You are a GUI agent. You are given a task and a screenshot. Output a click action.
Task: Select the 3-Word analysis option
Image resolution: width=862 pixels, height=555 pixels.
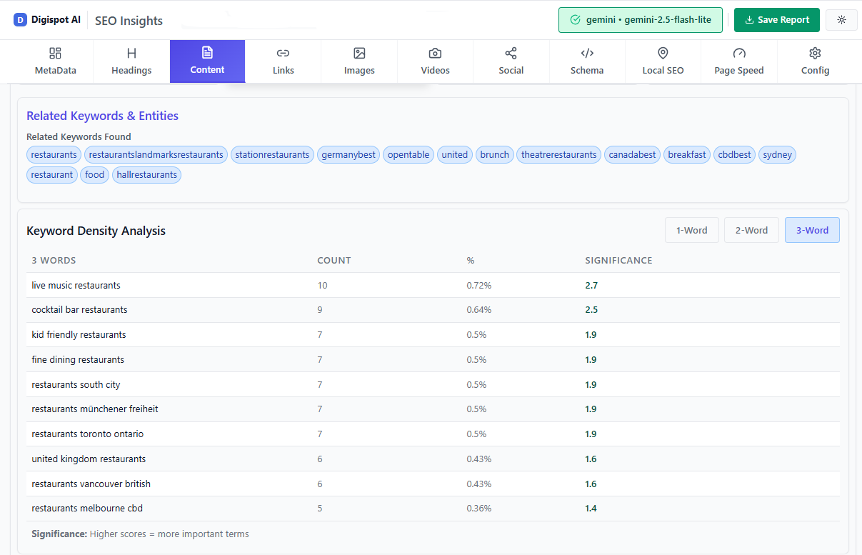[812, 230]
